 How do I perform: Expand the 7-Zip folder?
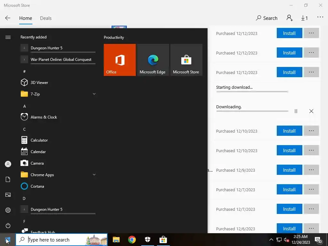[x=58, y=94]
